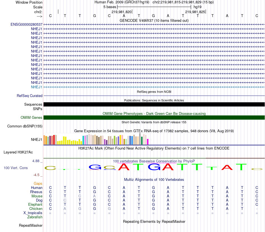The height and width of the screenshot is (232, 265).
Task: Open the H3K27Ac Mark track title
Action: [154, 148]
